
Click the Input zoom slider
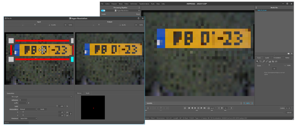pos(36,25)
